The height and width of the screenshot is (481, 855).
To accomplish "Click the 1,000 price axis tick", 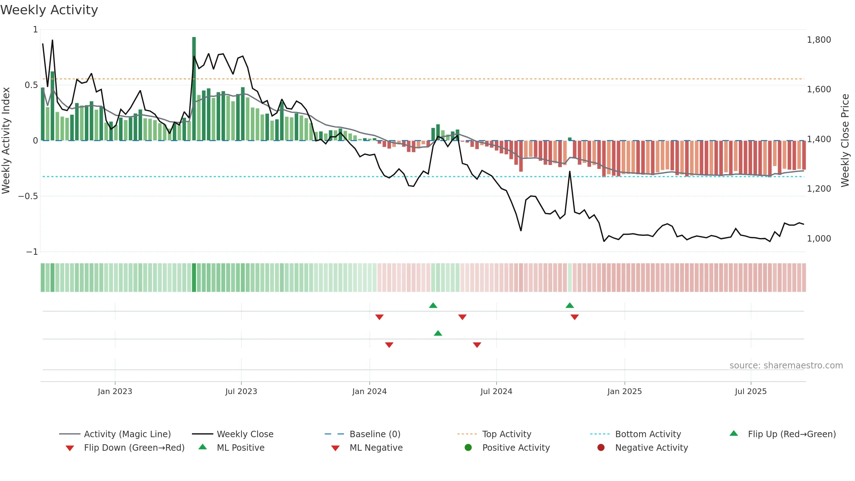I will tap(819, 239).
